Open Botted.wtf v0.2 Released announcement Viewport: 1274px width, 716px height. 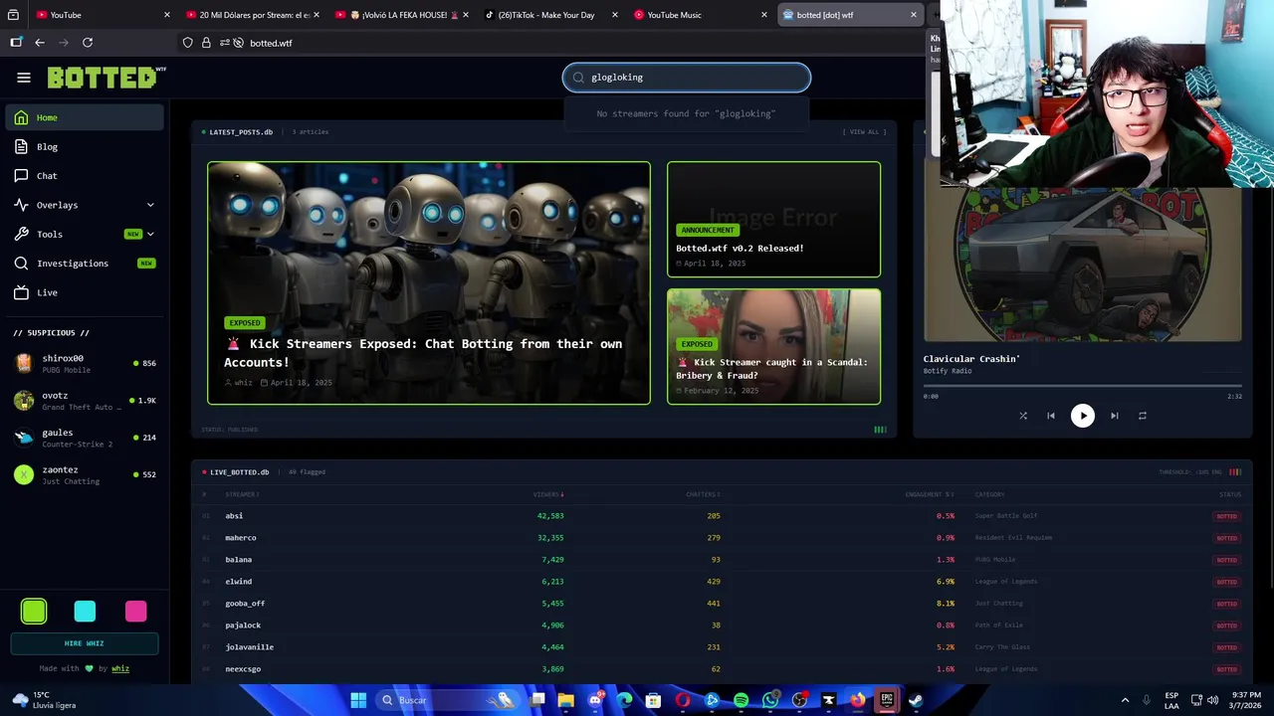773,219
